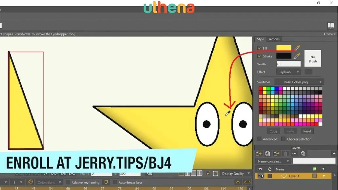Viewport: 338px width, 190px height.
Task: Toggle the Stroke checkbox
Action: click(259, 56)
